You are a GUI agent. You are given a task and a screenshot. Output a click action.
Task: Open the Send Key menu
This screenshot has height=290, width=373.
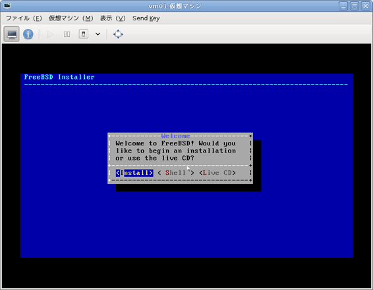pos(146,18)
